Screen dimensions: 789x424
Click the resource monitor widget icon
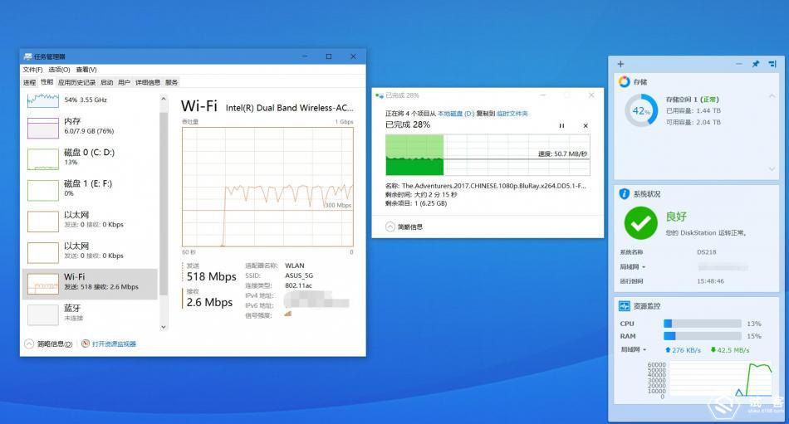click(625, 306)
